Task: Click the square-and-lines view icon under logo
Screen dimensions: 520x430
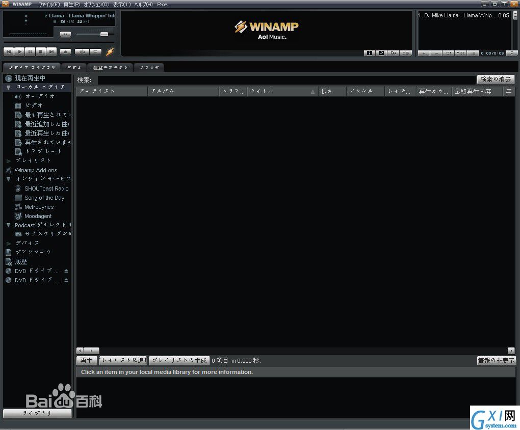Action: [x=405, y=53]
